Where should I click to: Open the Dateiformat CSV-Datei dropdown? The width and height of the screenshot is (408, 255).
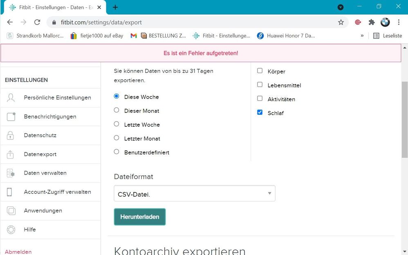pos(195,193)
